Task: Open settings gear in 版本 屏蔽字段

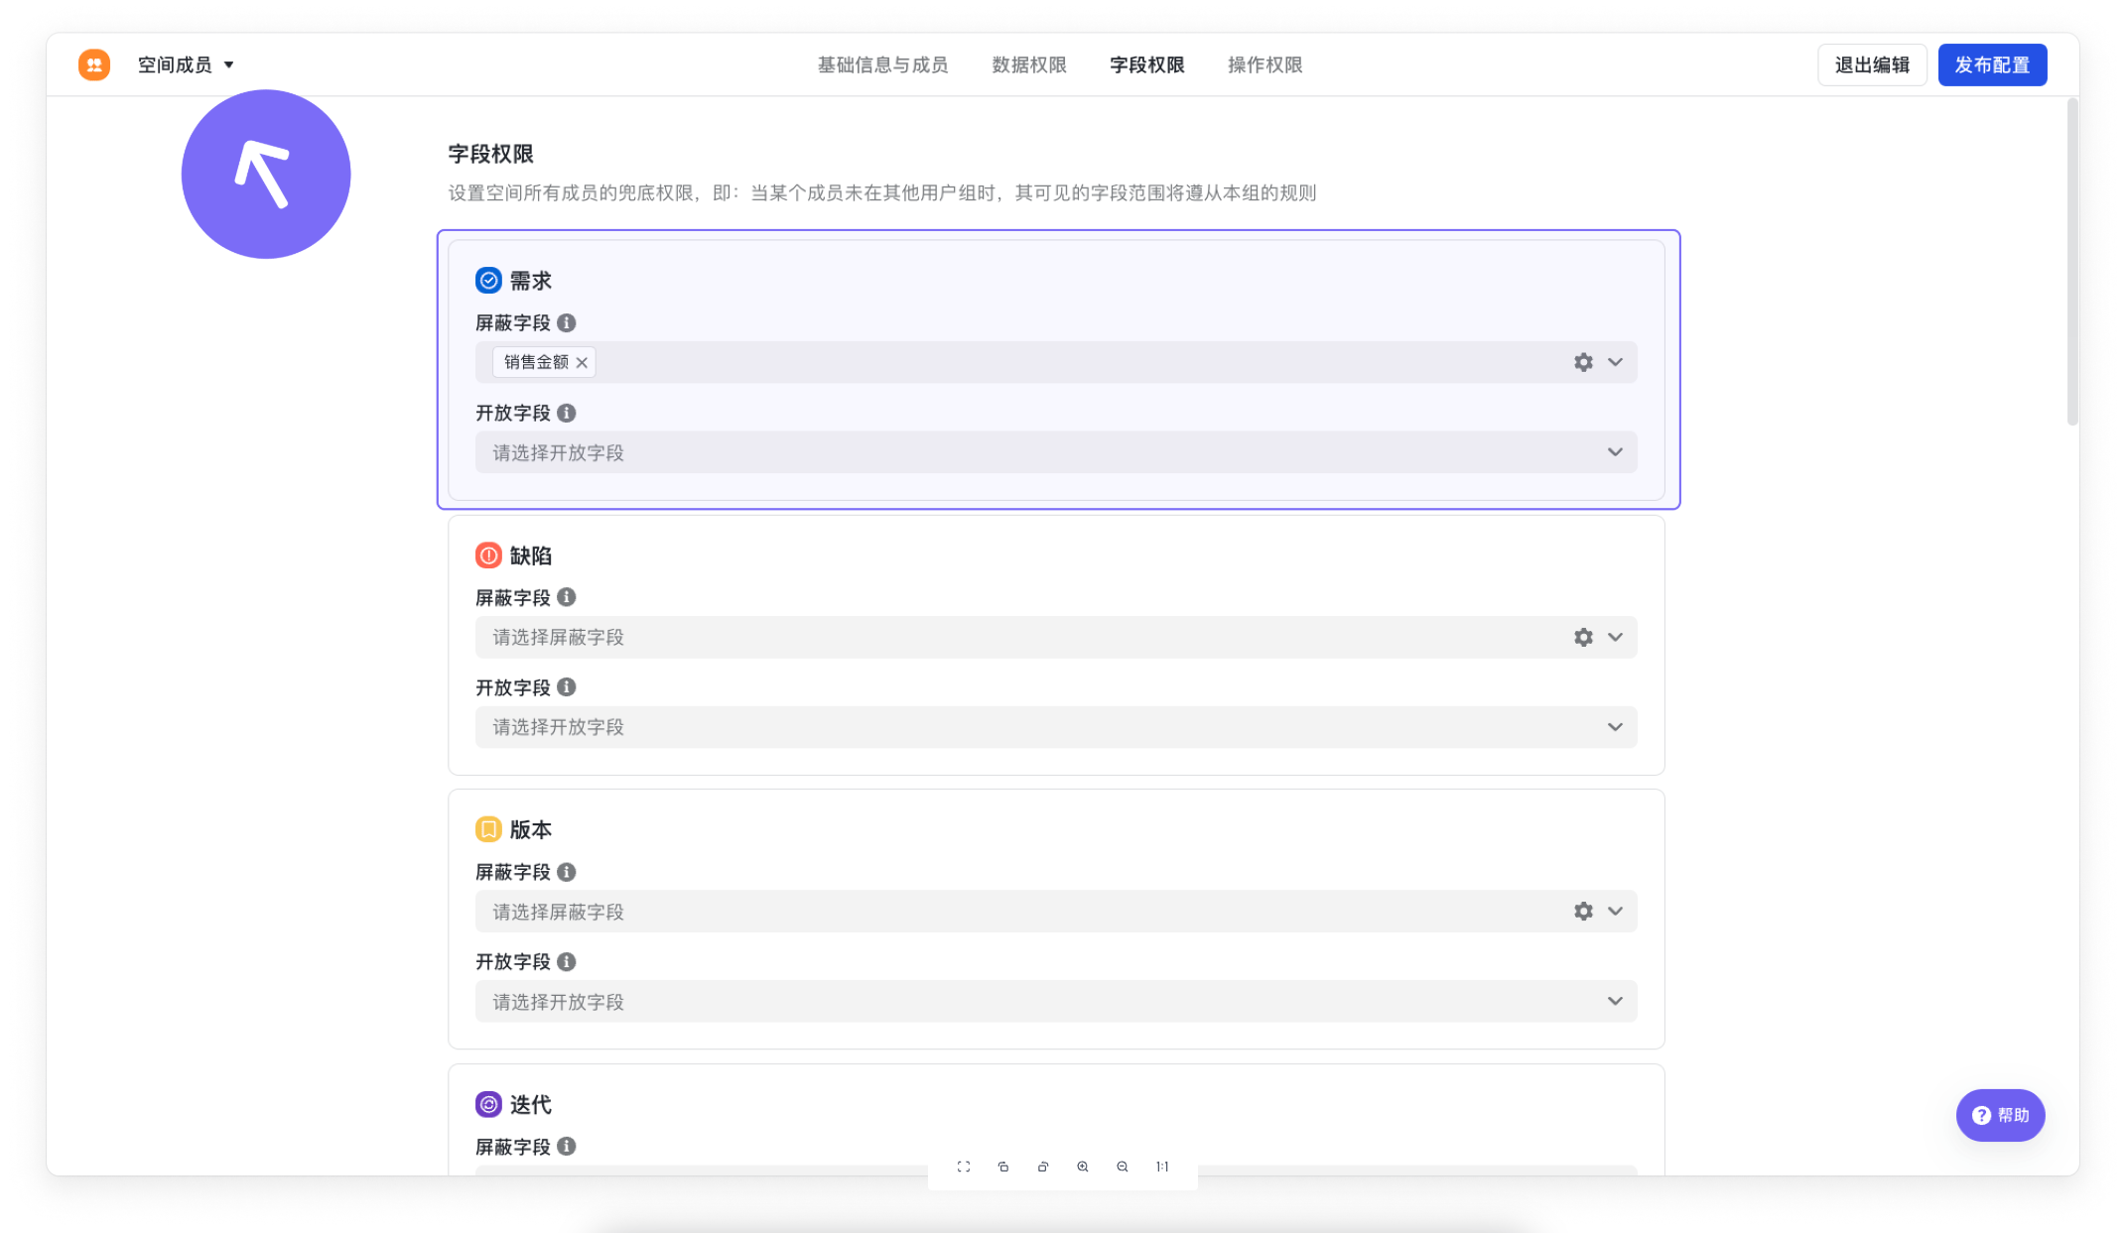Action: point(1583,912)
